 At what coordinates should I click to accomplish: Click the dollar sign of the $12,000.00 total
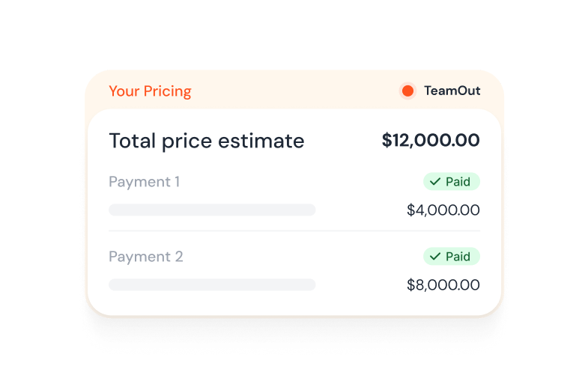click(387, 140)
